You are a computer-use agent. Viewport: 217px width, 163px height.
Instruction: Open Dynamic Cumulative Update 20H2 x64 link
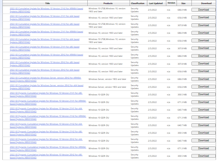point(46,141)
